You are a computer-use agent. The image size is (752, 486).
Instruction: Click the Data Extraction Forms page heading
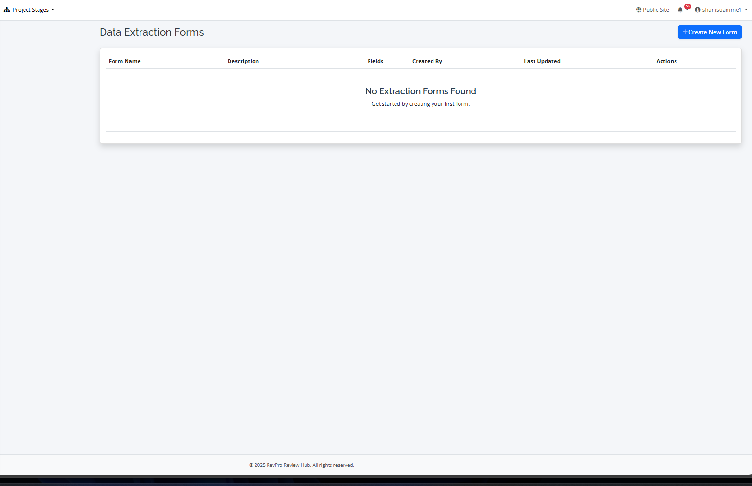point(152,32)
